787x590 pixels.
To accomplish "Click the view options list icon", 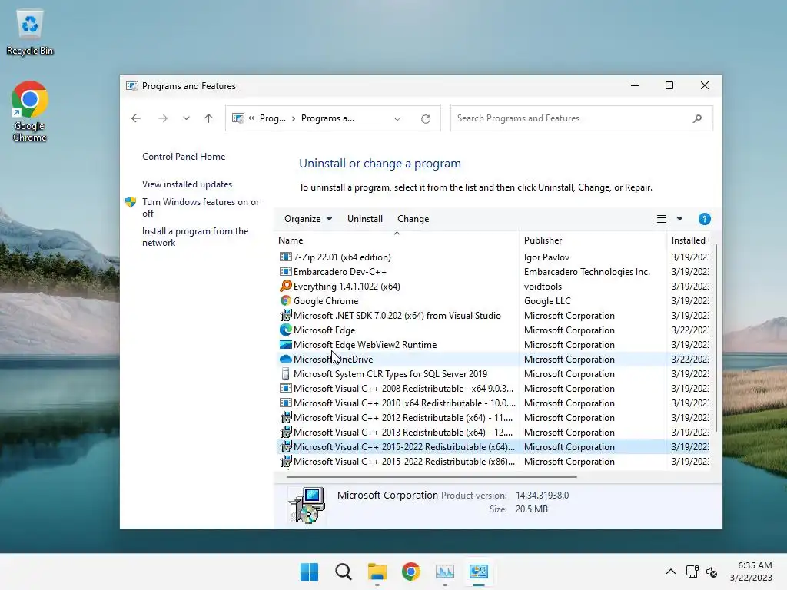I will pos(662,219).
